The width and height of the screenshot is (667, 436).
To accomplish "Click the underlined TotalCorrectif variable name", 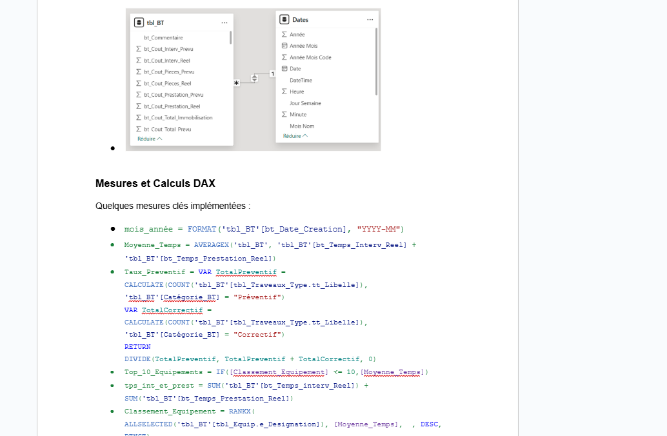I will tap(172, 310).
